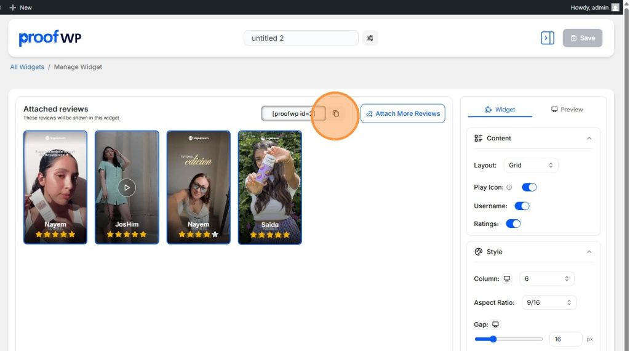Toggle the Play Icon switch

pyautogui.click(x=529, y=187)
